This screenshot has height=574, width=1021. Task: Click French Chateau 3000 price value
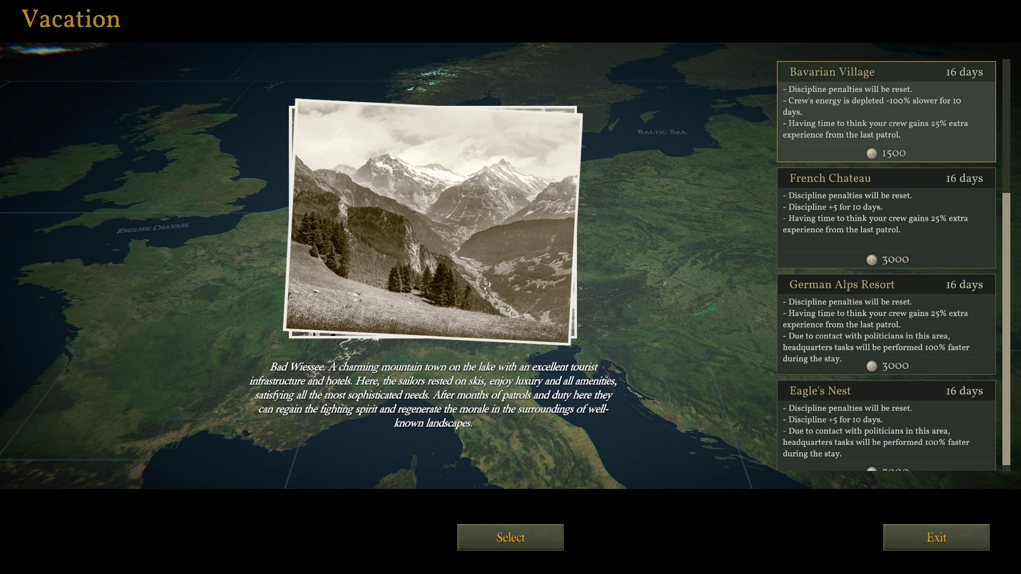pyautogui.click(x=895, y=260)
